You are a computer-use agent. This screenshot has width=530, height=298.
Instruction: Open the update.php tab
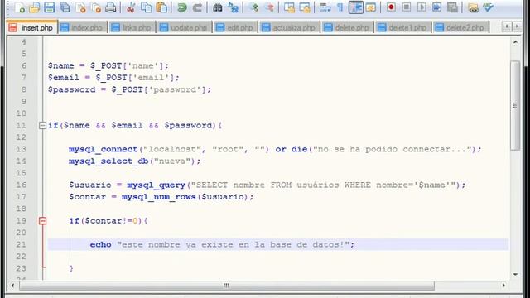(x=184, y=27)
